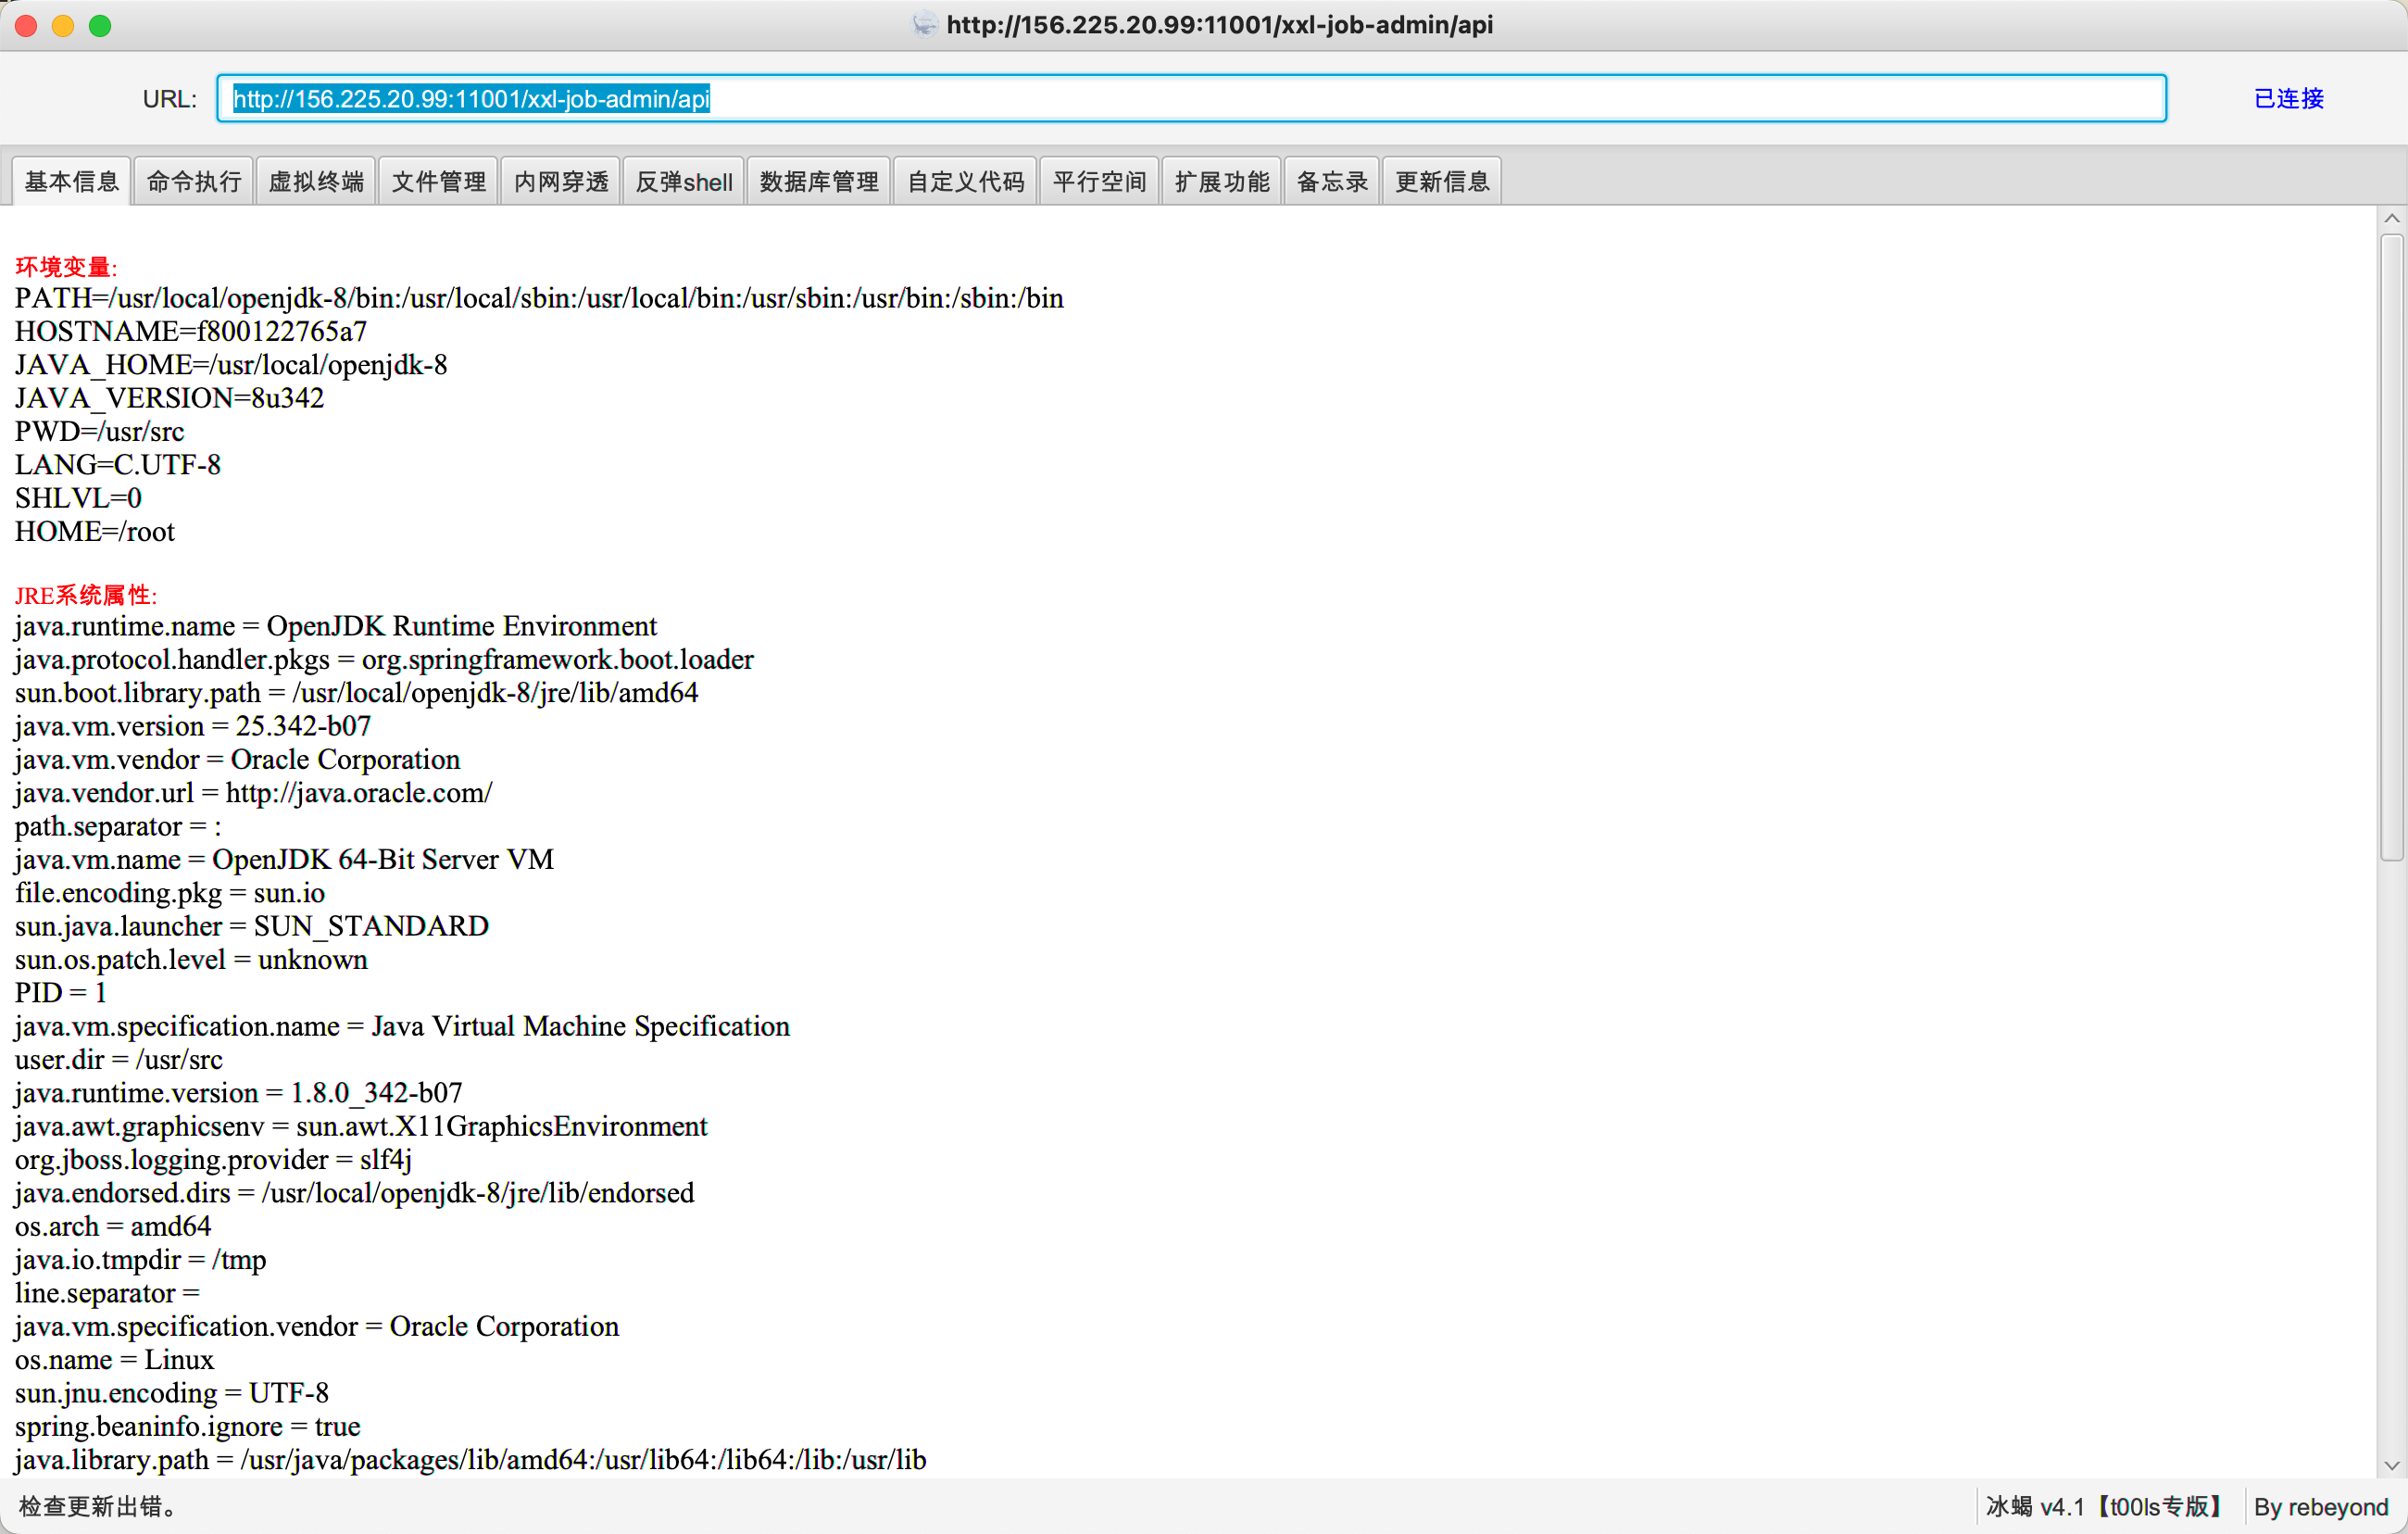Open the 扩展功能 tab
This screenshot has width=2408, height=1534.
click(1221, 181)
